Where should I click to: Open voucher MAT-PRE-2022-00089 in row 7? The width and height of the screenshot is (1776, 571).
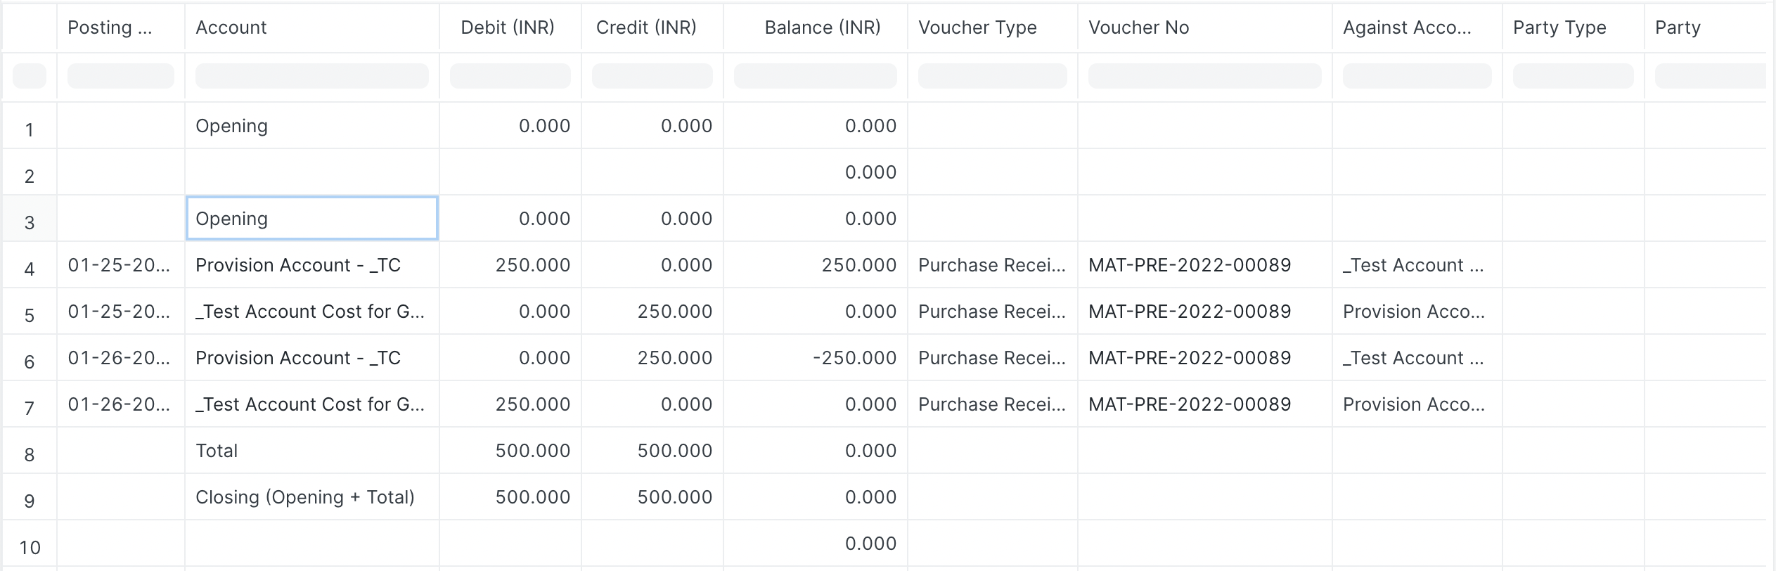tap(1190, 404)
